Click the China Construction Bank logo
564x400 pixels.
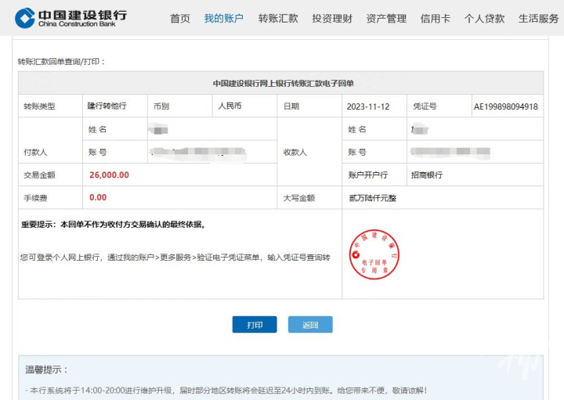click(70, 17)
